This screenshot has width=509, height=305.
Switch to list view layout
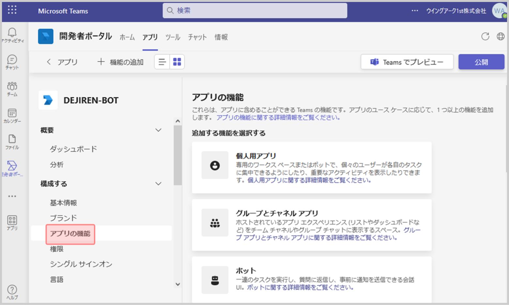click(162, 62)
